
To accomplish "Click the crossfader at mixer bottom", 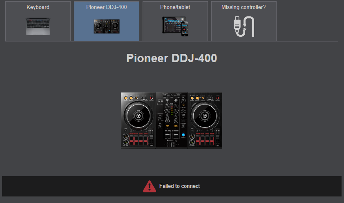I will pyautogui.click(x=172, y=145).
